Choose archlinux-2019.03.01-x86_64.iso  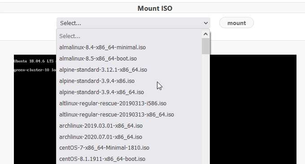click(x=129, y=126)
